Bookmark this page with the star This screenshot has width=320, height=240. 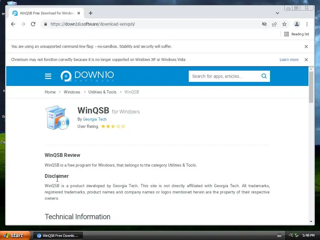pyautogui.click(x=284, y=24)
